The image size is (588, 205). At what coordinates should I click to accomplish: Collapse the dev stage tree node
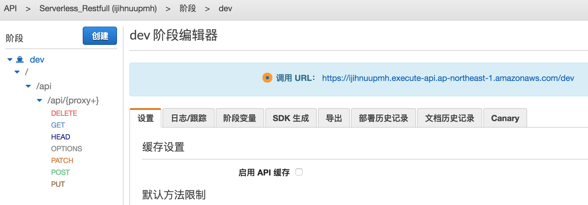10,60
